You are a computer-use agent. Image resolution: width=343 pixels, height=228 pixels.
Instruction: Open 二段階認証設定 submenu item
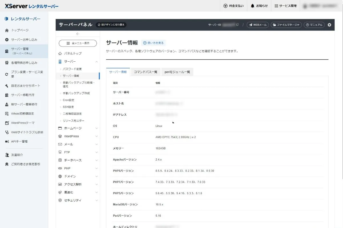pos(72,114)
